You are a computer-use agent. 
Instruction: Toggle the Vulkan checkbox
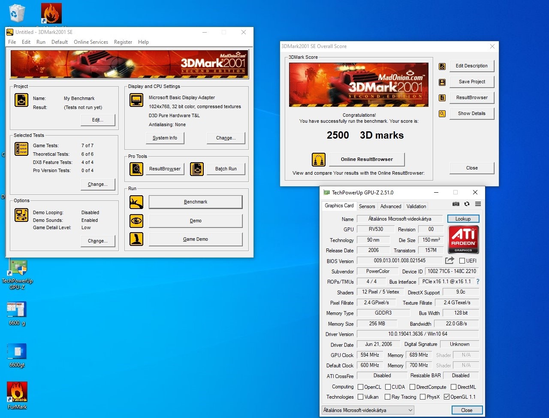click(x=360, y=397)
